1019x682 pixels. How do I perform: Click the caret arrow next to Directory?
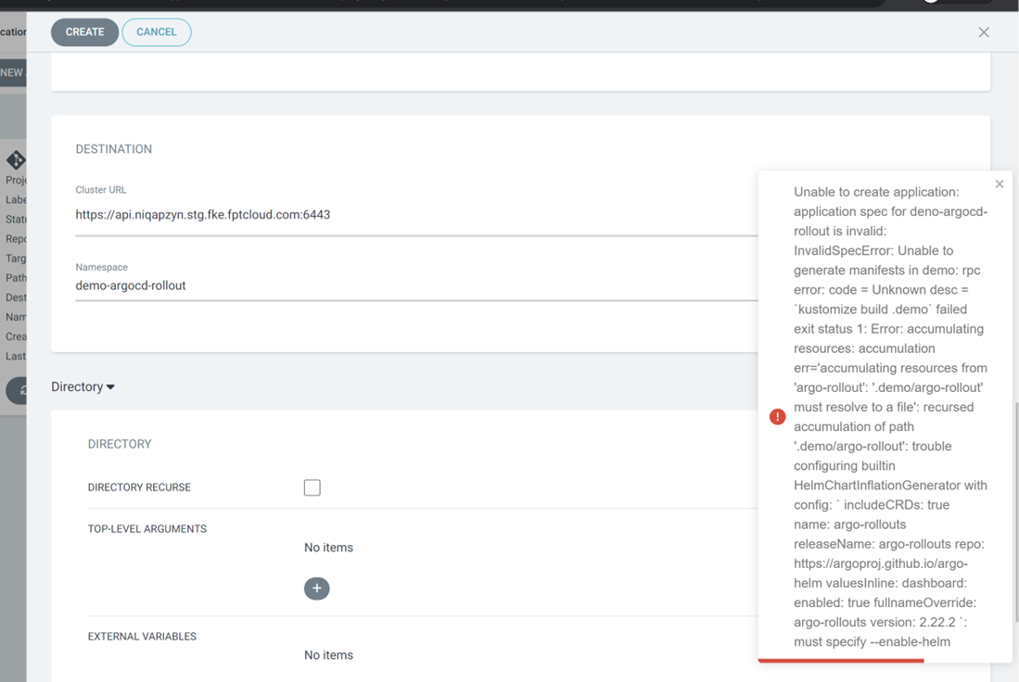coord(110,387)
